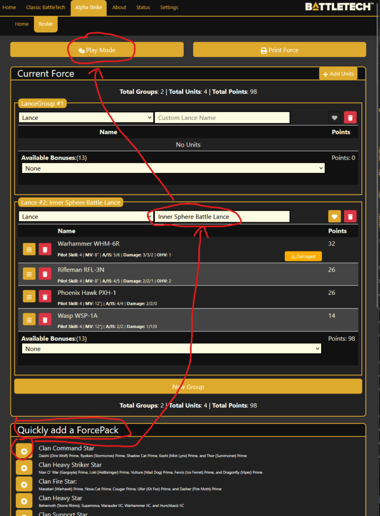This screenshot has height=516, width=380.
Task: Open the Status page
Action: [x=143, y=7]
